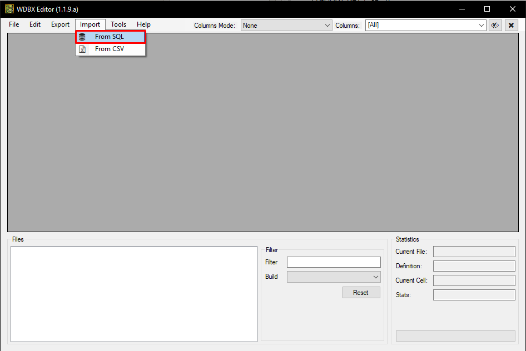
Task: Toggle hidden columns eye icon
Action: coord(495,26)
